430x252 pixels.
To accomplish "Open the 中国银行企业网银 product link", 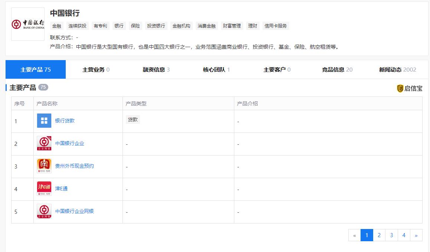I will pyautogui.click(x=74, y=211).
